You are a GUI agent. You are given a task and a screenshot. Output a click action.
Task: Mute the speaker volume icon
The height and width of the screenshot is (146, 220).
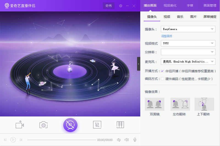coord(127,140)
